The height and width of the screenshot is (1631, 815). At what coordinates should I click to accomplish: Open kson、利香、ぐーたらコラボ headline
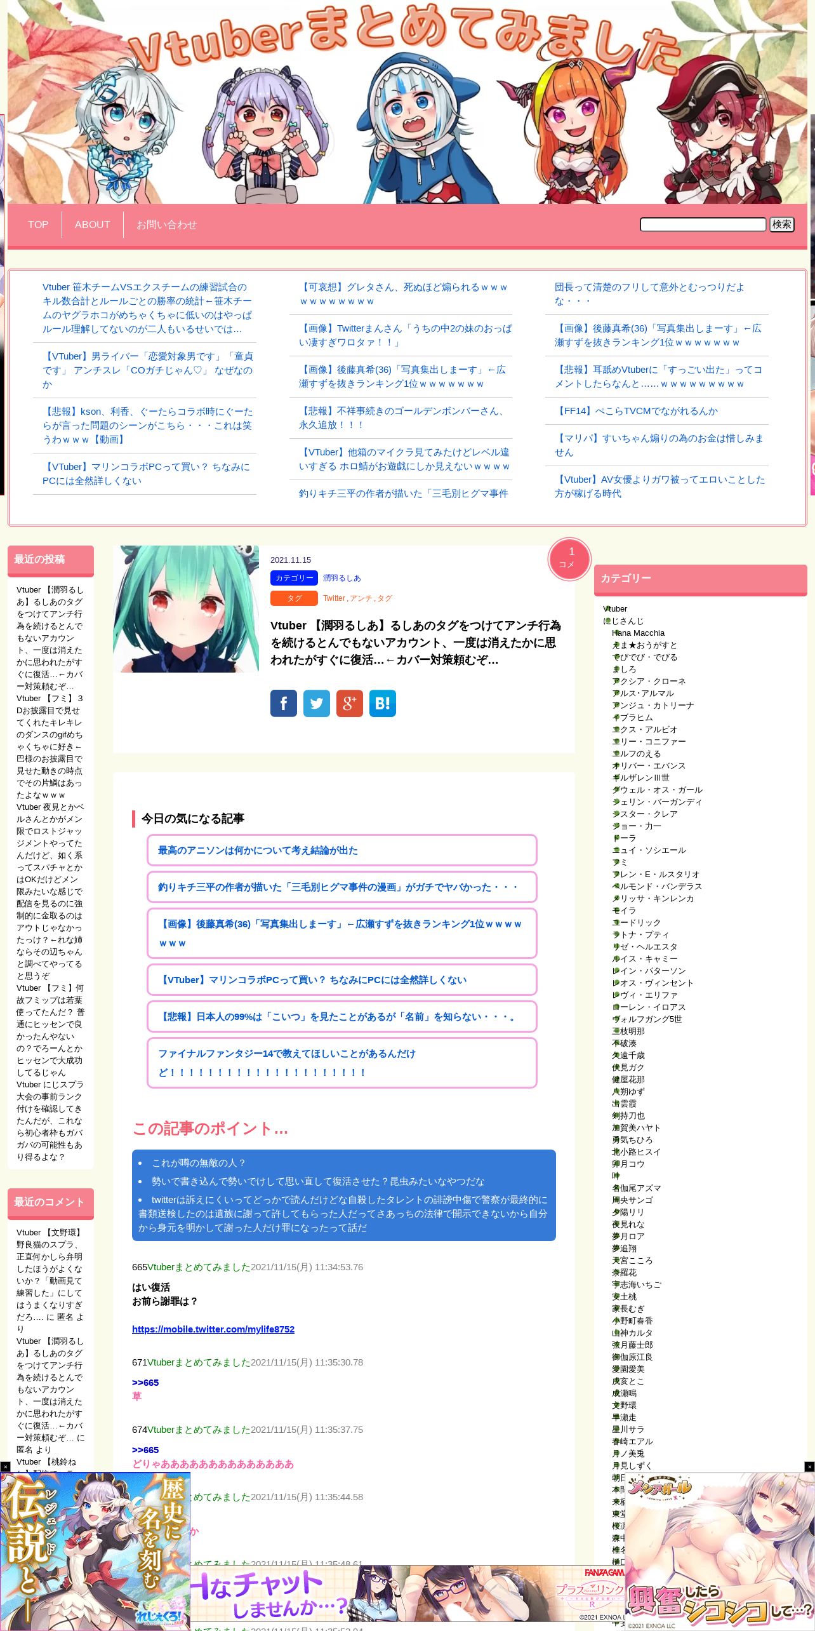point(147,426)
